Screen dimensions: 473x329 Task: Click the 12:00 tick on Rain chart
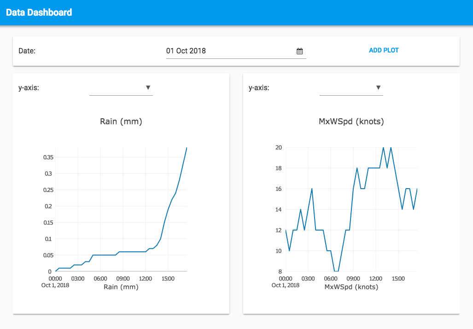pyautogui.click(x=146, y=278)
